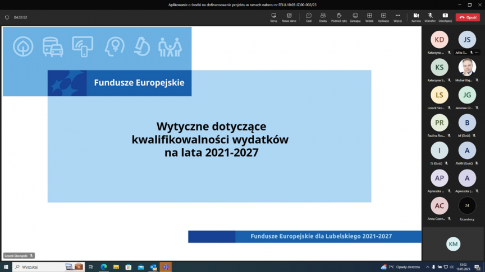Image resolution: width=485 pixels, height=272 pixels.
Task: Click the microphone tray icon
Action: 433,267
